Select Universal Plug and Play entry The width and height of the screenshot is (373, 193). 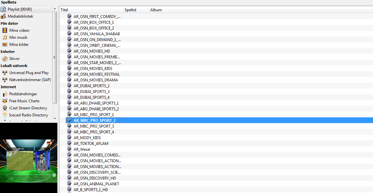tap(29, 73)
